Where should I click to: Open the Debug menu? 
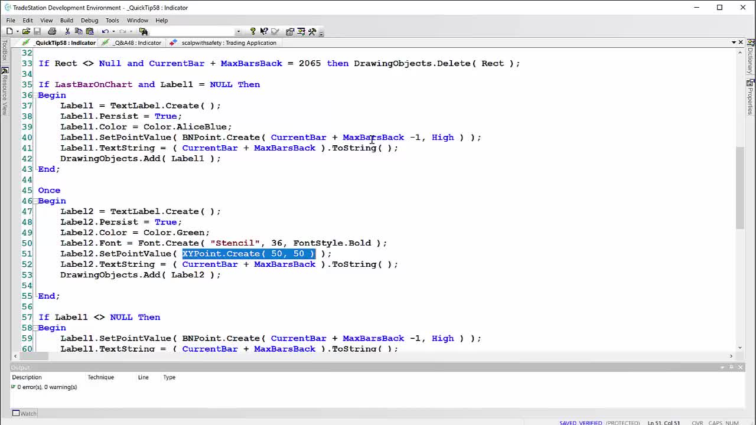(89, 20)
